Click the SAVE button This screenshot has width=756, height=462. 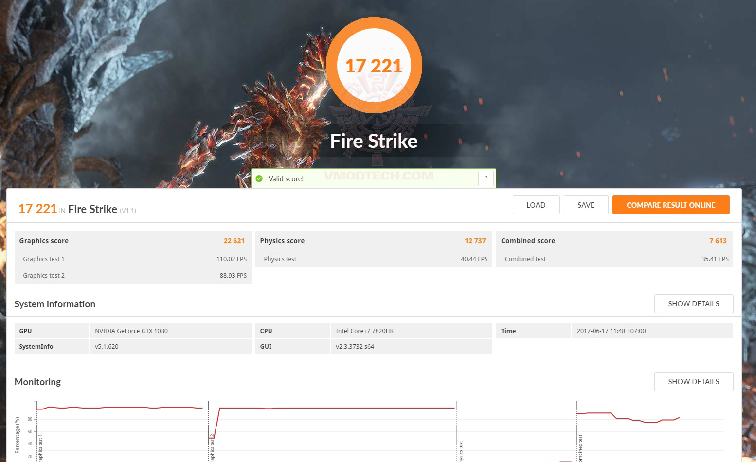(586, 205)
